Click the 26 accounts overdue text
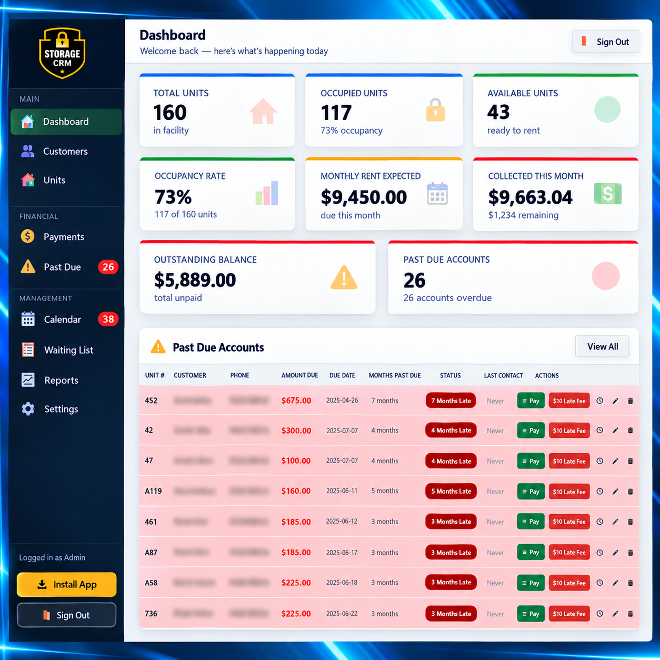The height and width of the screenshot is (660, 660). [447, 298]
